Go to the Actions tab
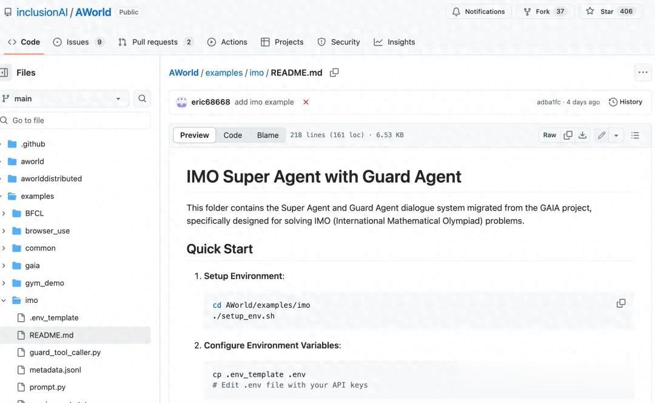Screen dimensions: 655x403 pyautogui.click(x=227, y=42)
